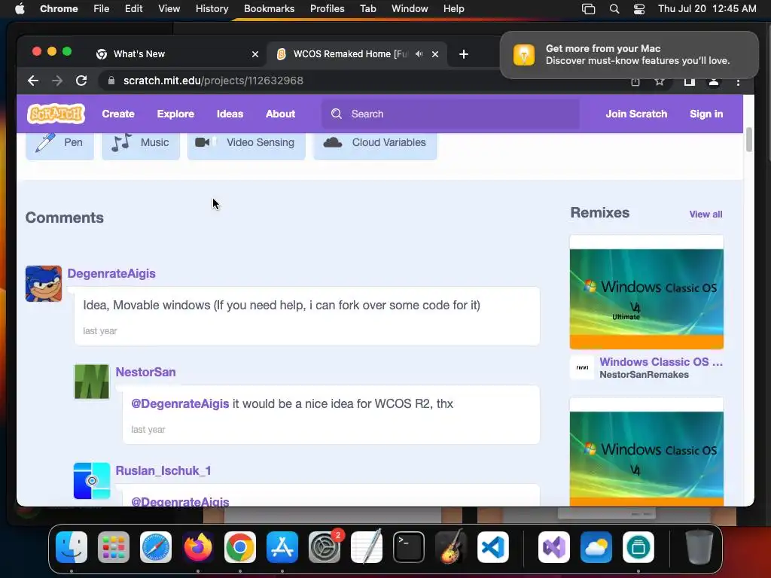The width and height of the screenshot is (771, 578).
Task: Click the page vertical scrollbar
Action: coord(749,139)
